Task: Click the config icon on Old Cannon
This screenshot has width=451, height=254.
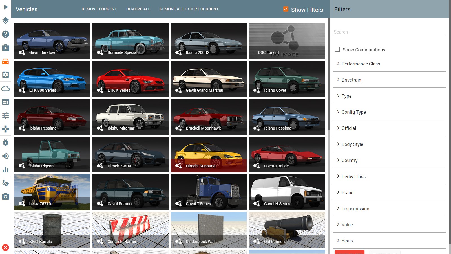Action: (257, 241)
